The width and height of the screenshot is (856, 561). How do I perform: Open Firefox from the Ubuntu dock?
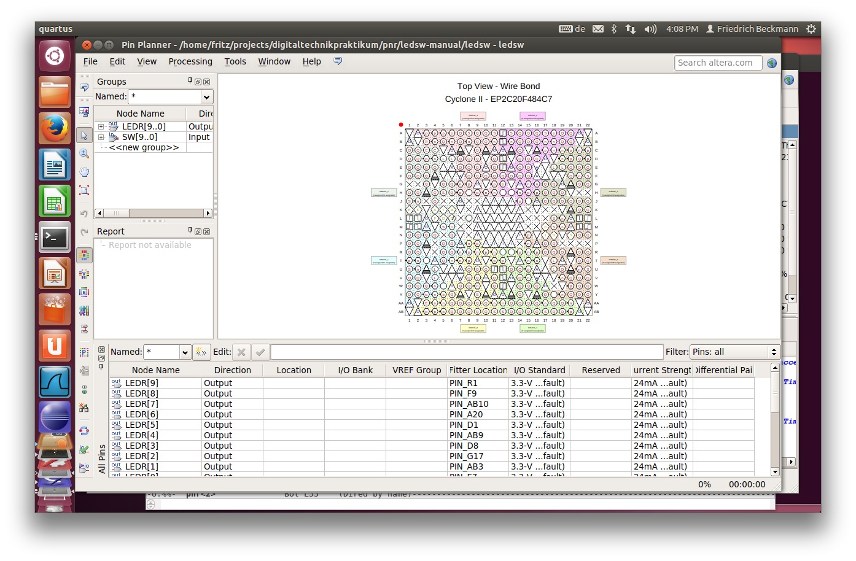click(x=55, y=128)
